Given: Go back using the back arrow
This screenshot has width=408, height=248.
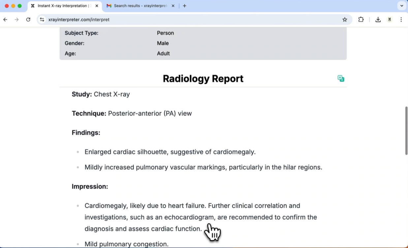Looking at the screenshot, I should [x=5, y=19].
